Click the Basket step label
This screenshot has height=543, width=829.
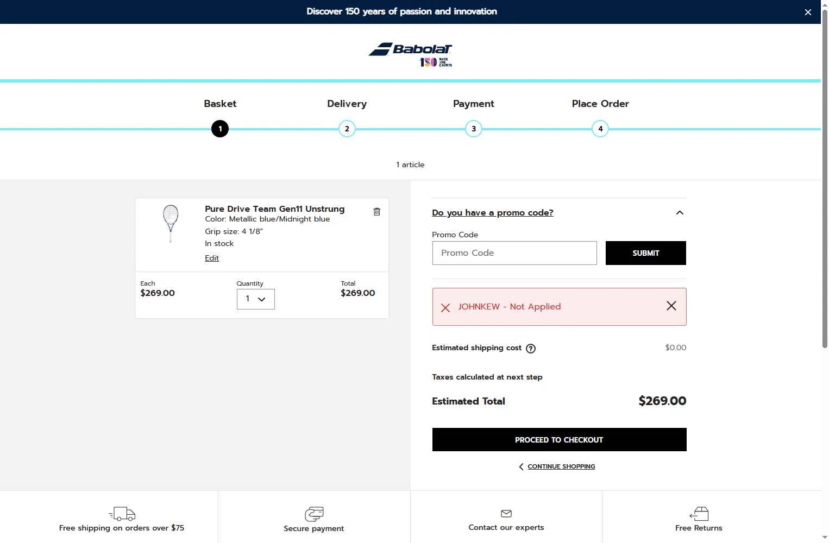tap(220, 104)
